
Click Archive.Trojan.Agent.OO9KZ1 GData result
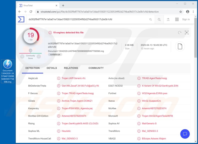(77, 101)
